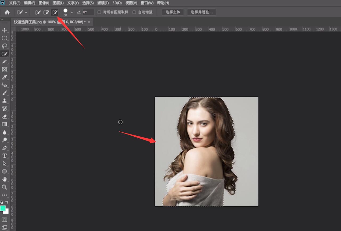Select the Clone Stamp tool
The image size is (341, 231).
click(x=5, y=101)
